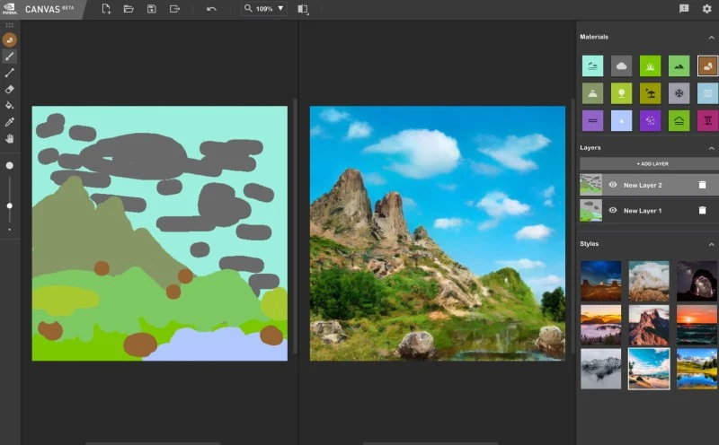Select the Pan hand tool
The image size is (719, 445).
(10, 138)
